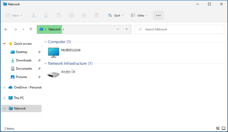
Task: Switch to details view in status bar
Action: coord(218,128)
